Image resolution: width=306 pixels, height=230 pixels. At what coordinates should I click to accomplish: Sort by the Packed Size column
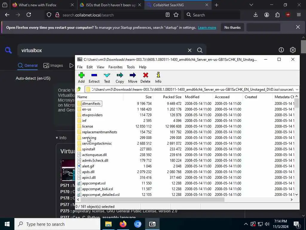168,97
